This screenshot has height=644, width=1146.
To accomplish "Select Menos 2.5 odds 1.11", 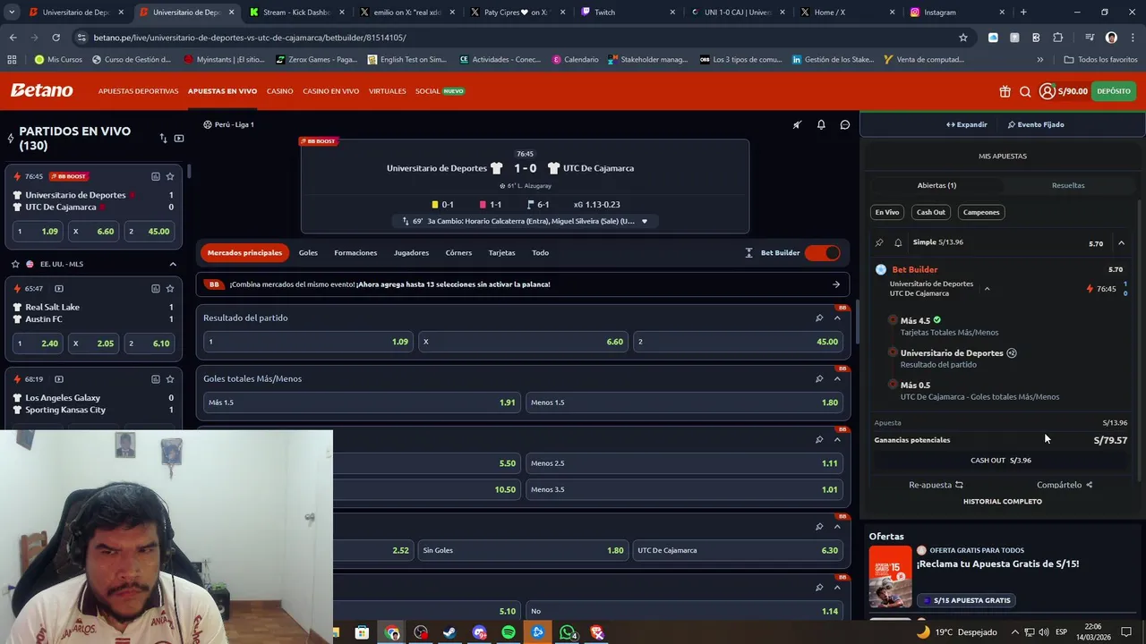I will 684,463.
